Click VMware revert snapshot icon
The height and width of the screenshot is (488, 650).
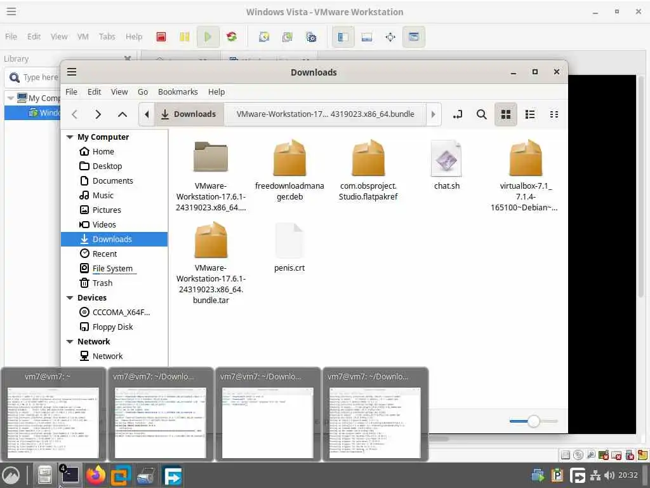[287, 37]
